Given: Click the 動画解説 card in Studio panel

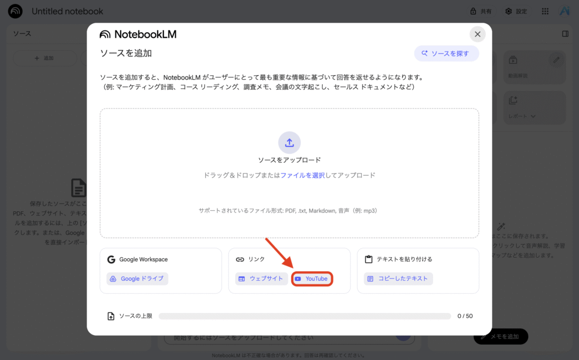Looking at the screenshot, I should pyautogui.click(x=534, y=67).
